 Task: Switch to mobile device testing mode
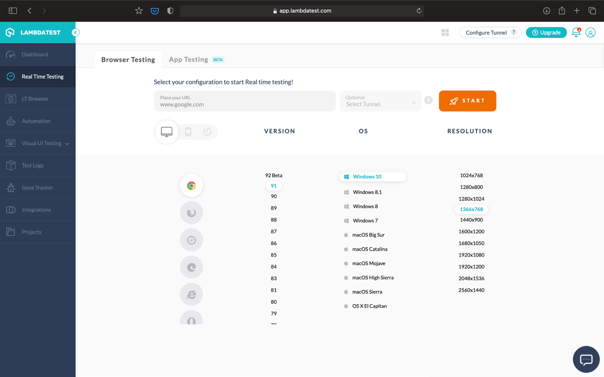(x=188, y=132)
